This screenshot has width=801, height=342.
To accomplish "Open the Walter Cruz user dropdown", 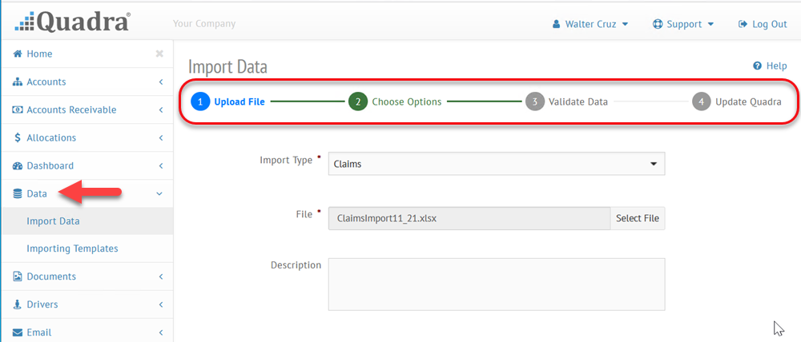I will [x=590, y=24].
